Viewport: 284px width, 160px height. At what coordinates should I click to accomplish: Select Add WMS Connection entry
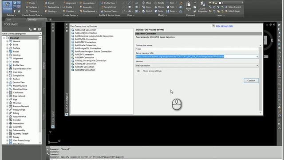pos(85,70)
